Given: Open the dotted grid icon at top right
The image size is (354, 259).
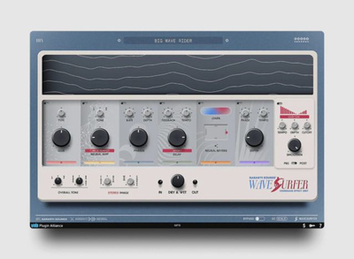Looking at the screenshot, I should (301, 40).
